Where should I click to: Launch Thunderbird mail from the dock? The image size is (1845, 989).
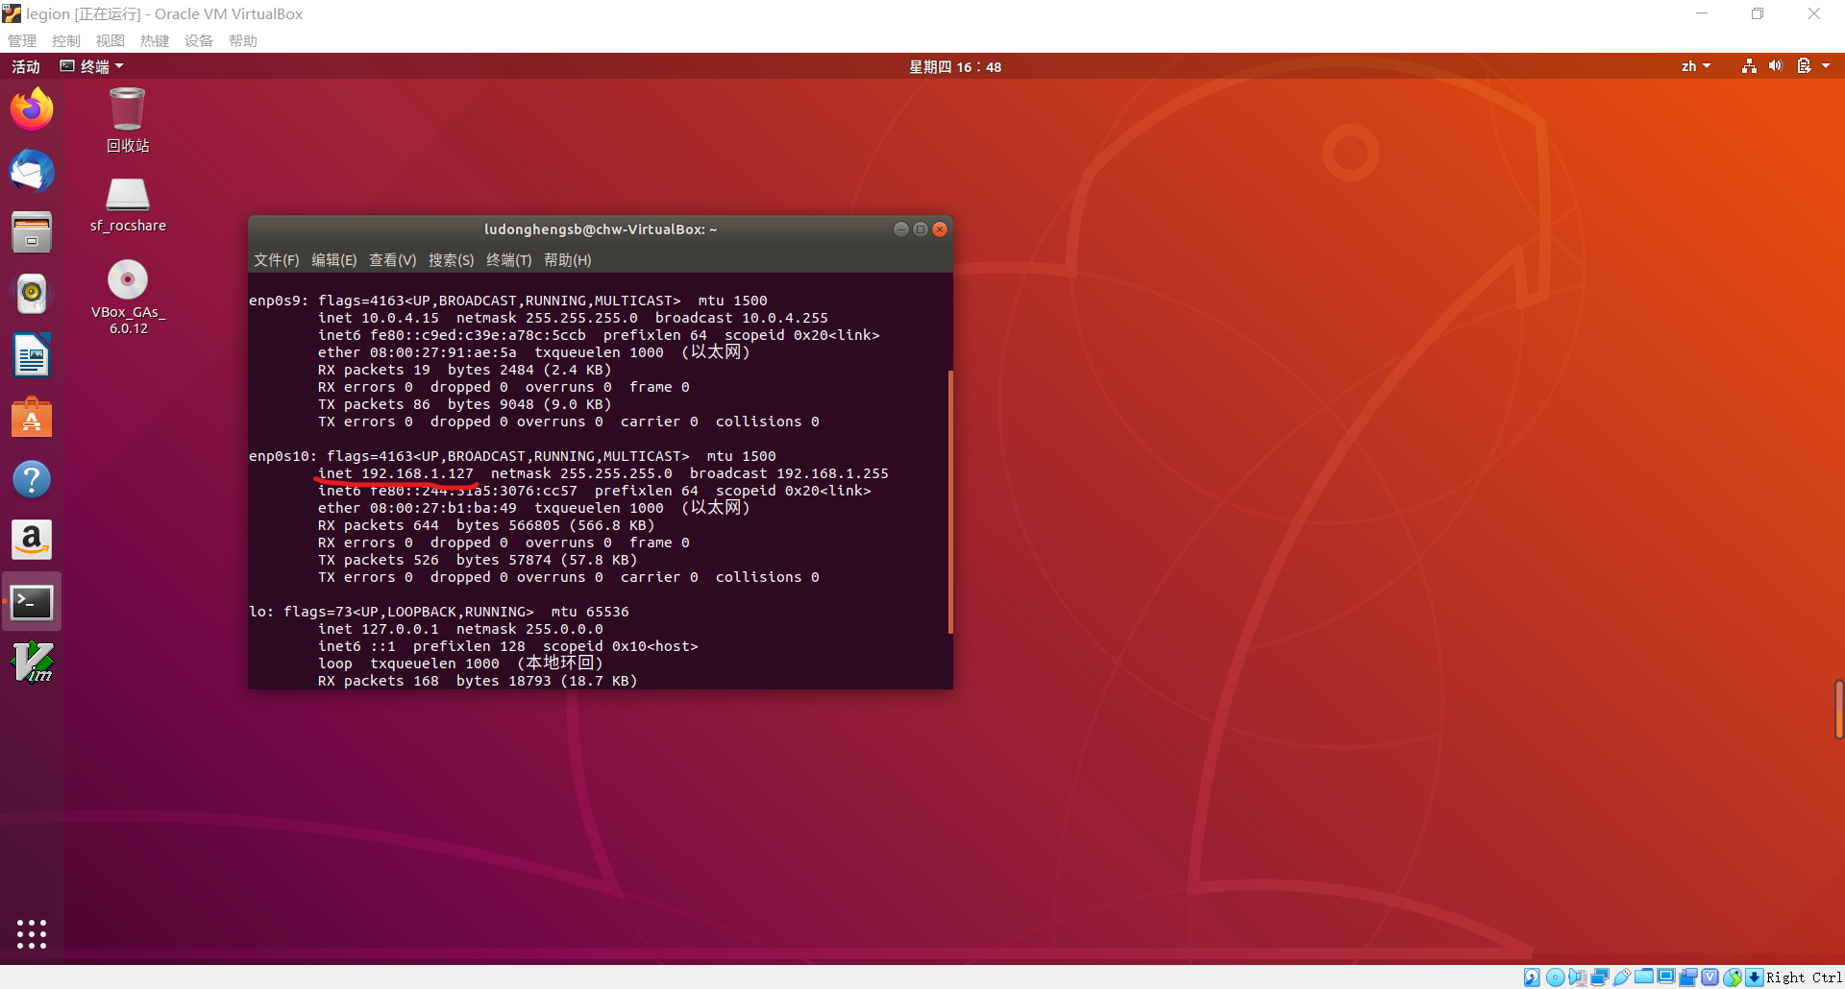32,171
